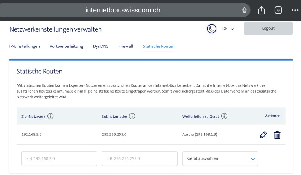Open the DynDNS tab

click(100, 46)
